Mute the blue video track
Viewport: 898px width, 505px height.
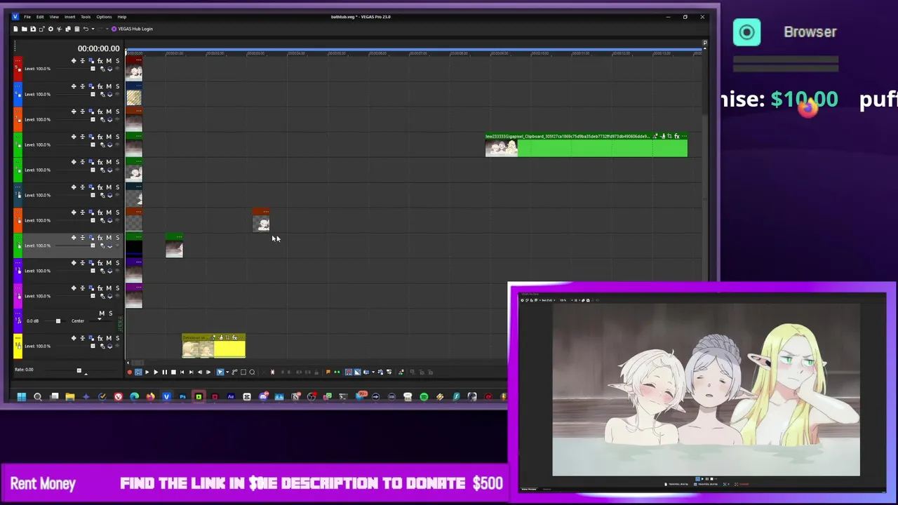[109, 86]
